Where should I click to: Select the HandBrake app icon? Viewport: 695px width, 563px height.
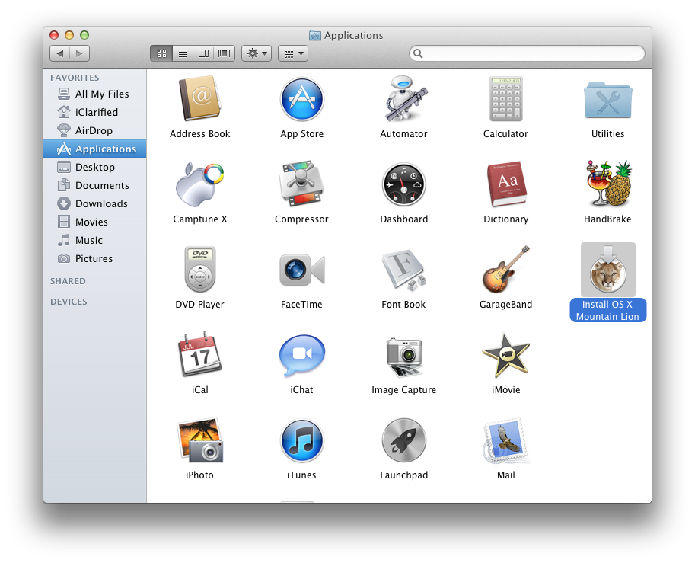pos(607,185)
